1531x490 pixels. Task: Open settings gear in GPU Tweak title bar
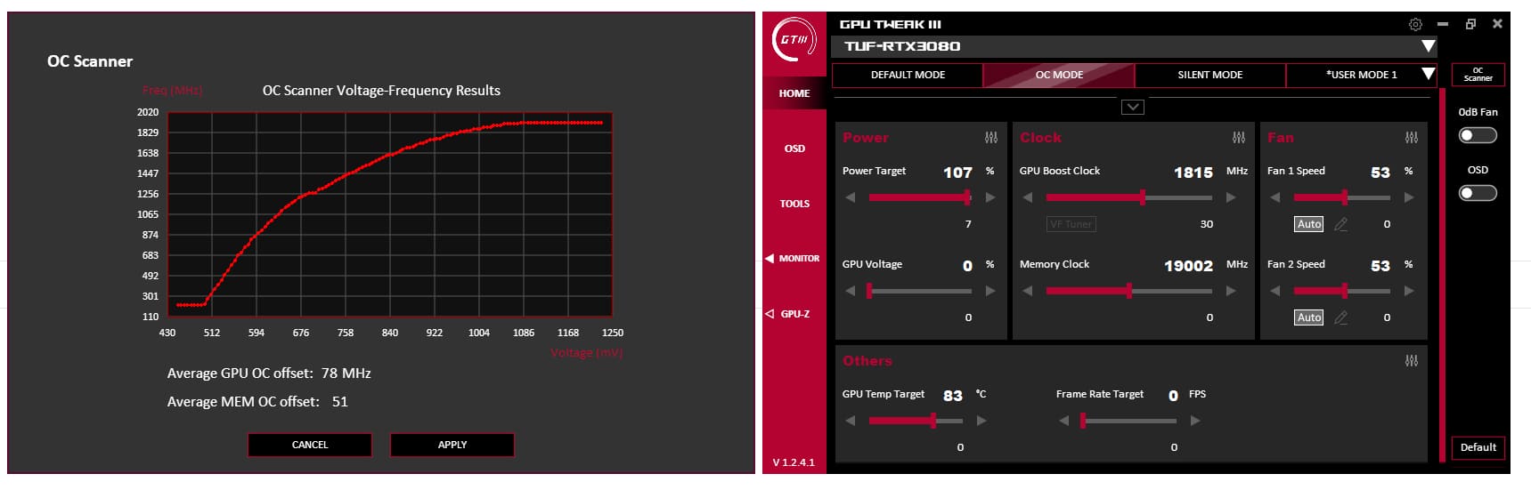coord(1415,24)
